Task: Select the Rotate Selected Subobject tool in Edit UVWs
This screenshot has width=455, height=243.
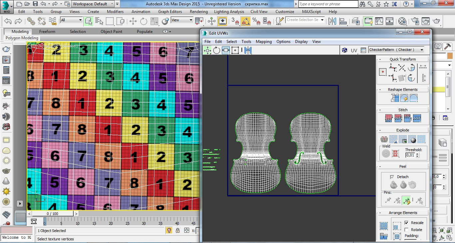Action: click(x=217, y=50)
